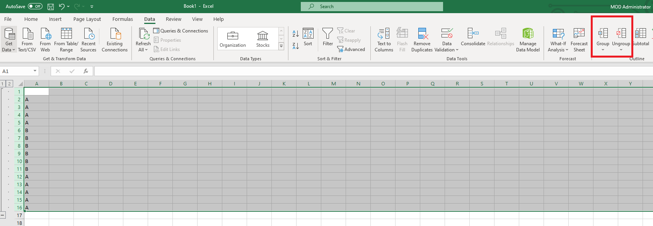The width and height of the screenshot is (653, 226).
Task: Click Consolidate icon
Action: pos(473,37)
